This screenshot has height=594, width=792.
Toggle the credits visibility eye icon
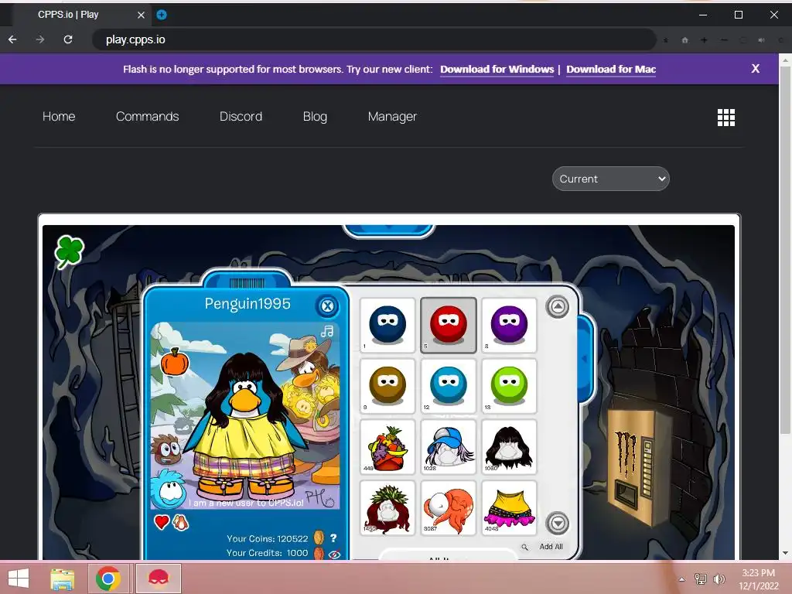click(334, 554)
